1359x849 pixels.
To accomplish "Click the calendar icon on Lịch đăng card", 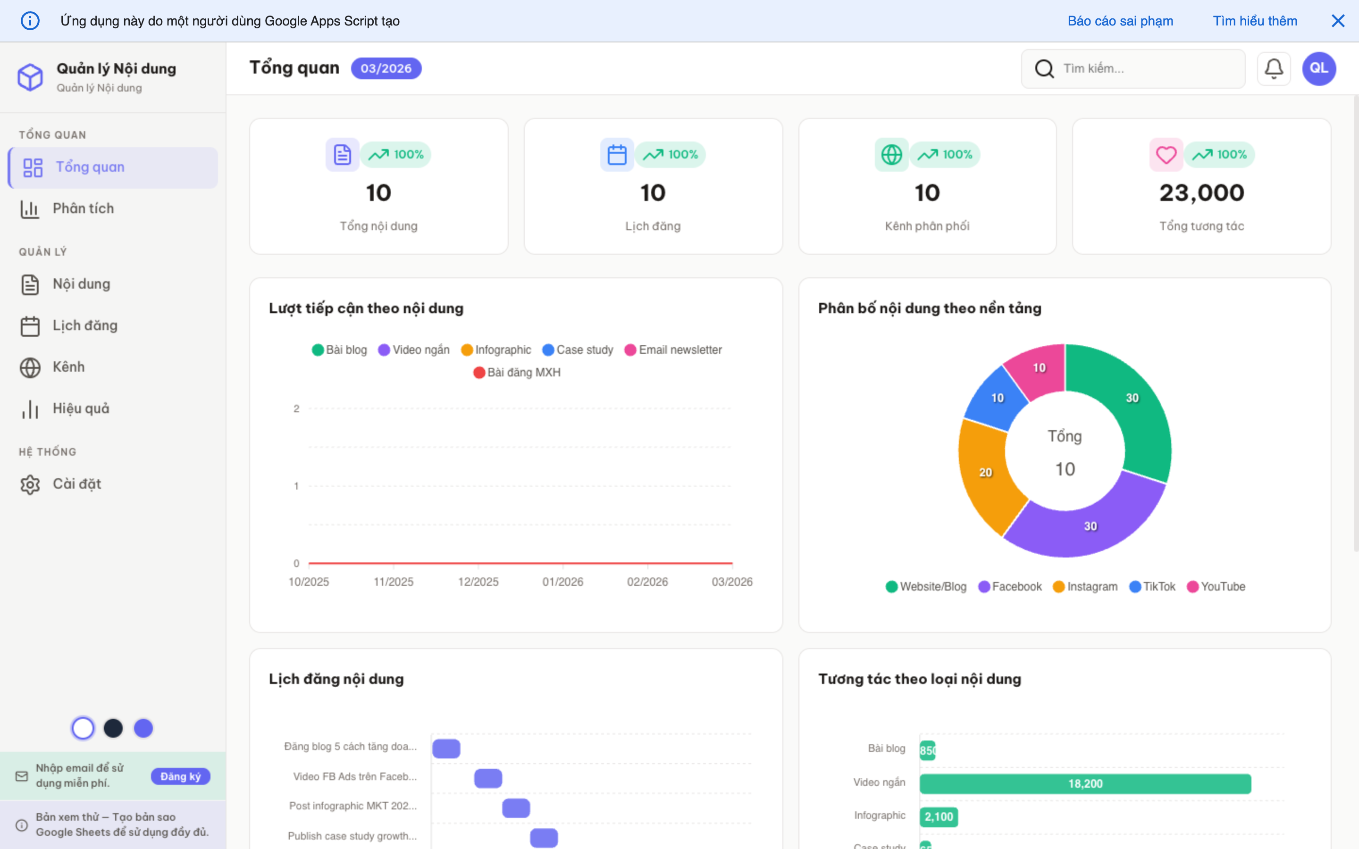I will pos(617,154).
